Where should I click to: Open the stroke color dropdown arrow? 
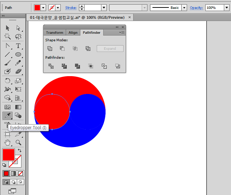tap(58, 7)
